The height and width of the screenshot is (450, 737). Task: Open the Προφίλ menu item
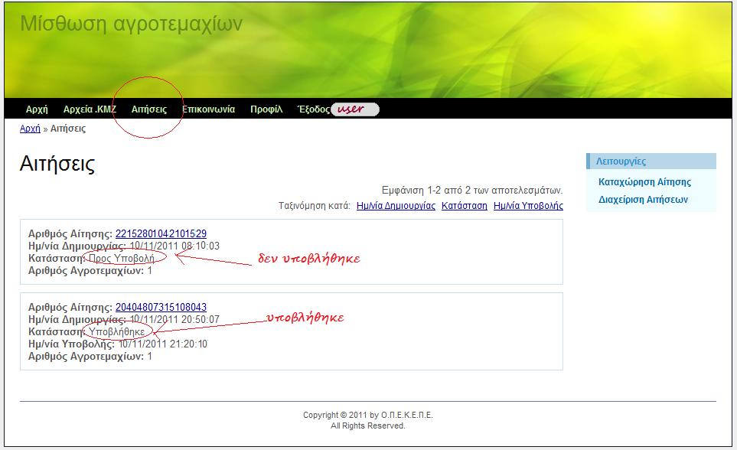[x=266, y=109]
